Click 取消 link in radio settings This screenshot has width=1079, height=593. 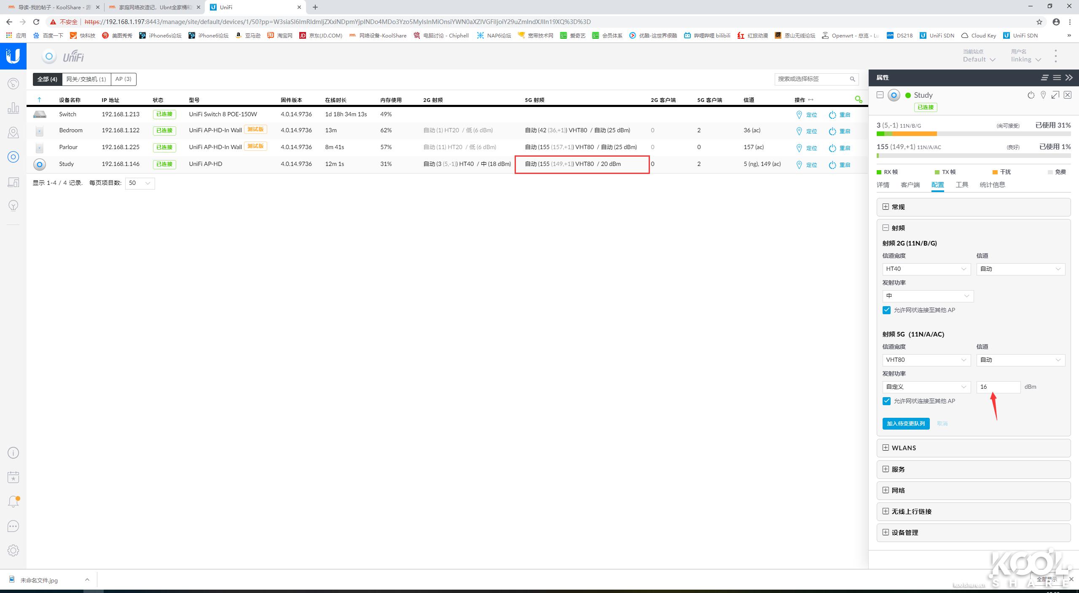pos(942,423)
